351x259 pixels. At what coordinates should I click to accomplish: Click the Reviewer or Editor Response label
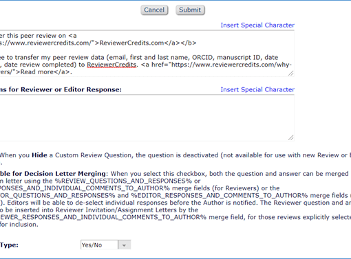coord(61,89)
